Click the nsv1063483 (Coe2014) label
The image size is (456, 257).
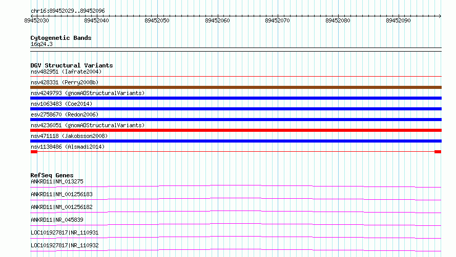tap(61, 104)
